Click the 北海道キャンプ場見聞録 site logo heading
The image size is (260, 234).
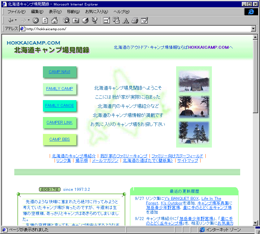52,50
